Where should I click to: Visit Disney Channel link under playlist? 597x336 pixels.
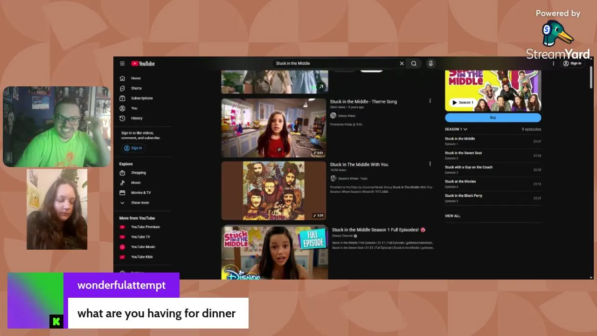(x=342, y=236)
